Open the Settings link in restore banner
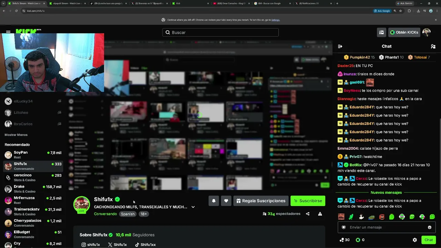Screen dimensions: 441x248 coord(276,20)
